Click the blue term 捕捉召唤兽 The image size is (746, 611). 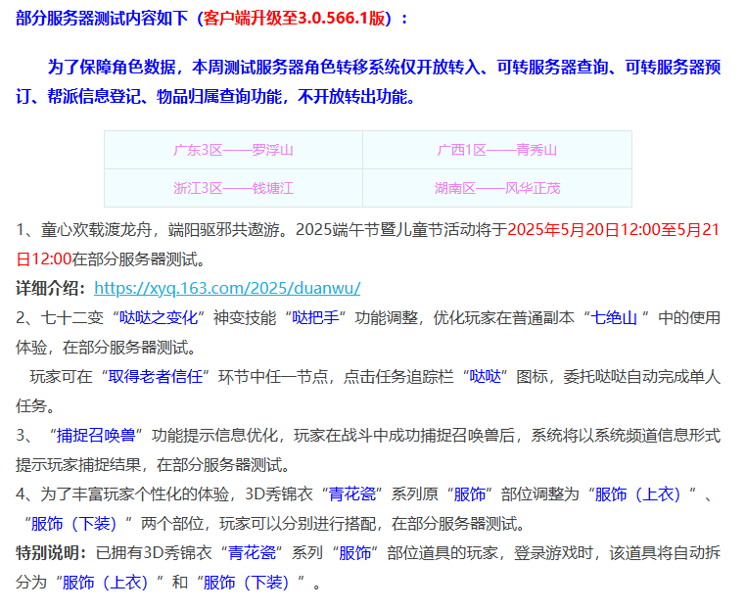96,436
